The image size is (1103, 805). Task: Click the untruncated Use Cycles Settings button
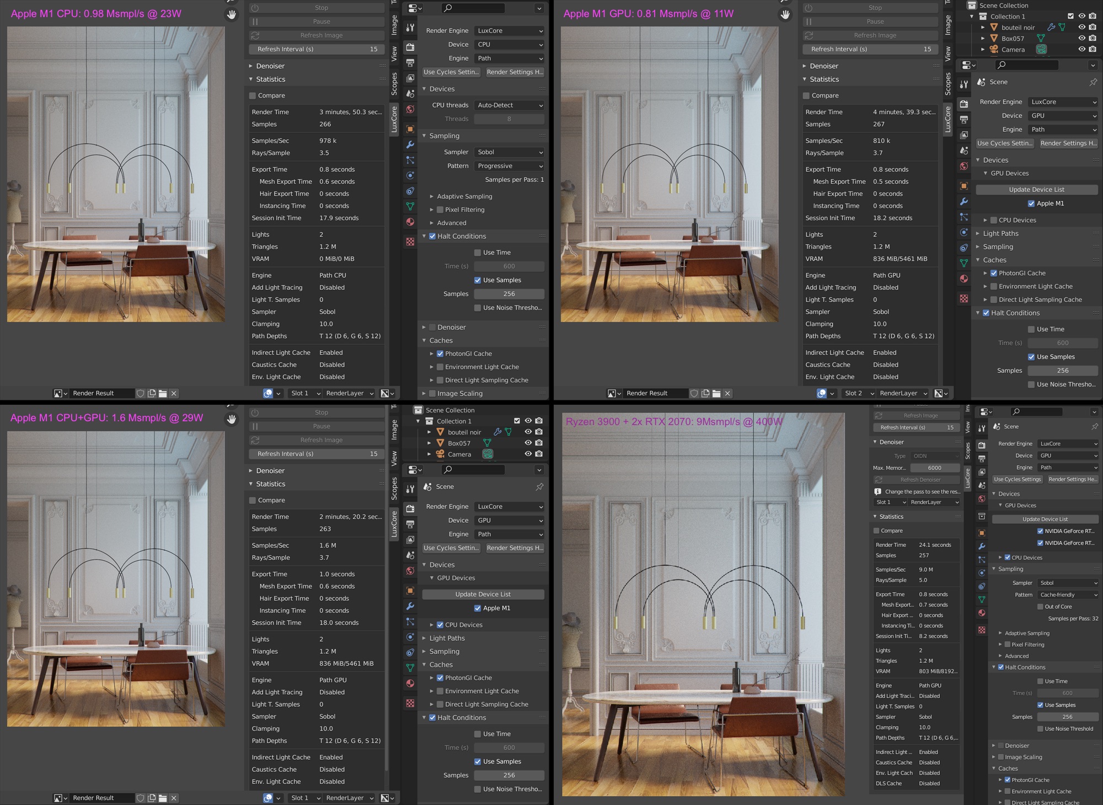click(x=1017, y=479)
